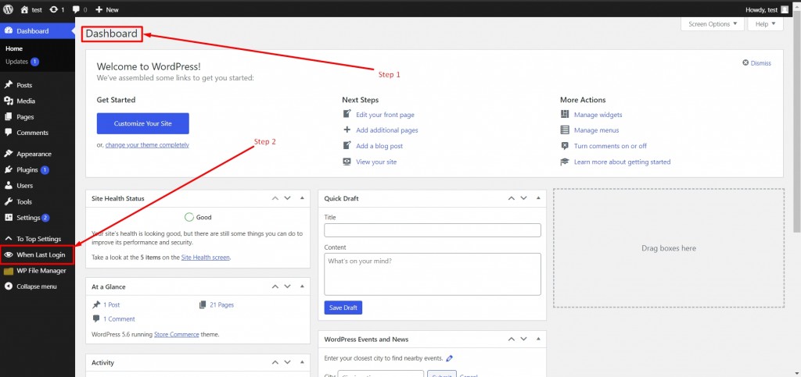Open the Help dropdown tab
Image resolution: width=801 pixels, height=377 pixels.
[765, 24]
